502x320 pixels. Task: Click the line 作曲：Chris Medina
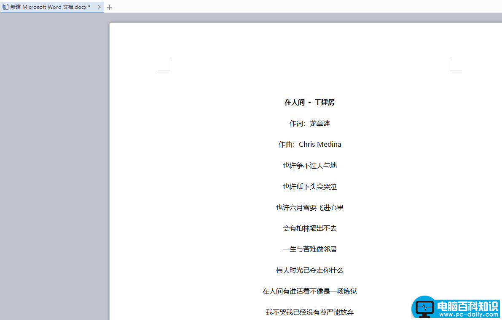click(310, 144)
